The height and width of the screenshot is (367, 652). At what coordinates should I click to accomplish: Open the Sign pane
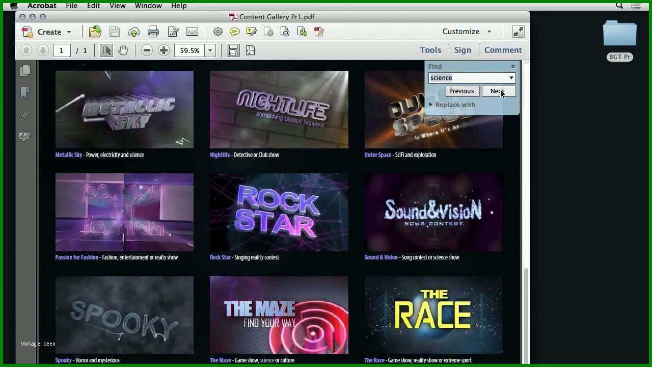click(463, 50)
